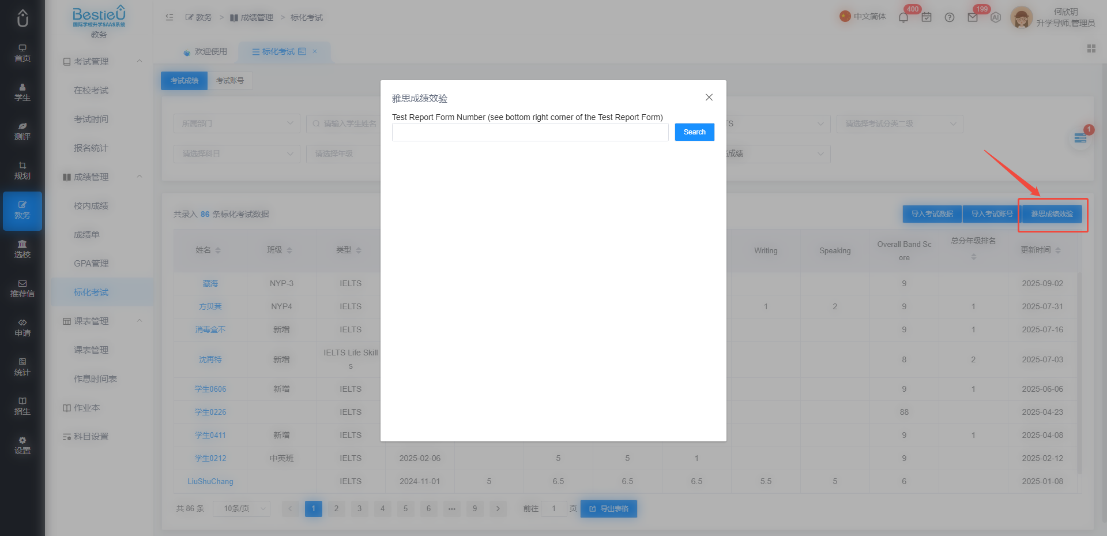Open the notification bell icon
1107x536 pixels.
tap(903, 17)
